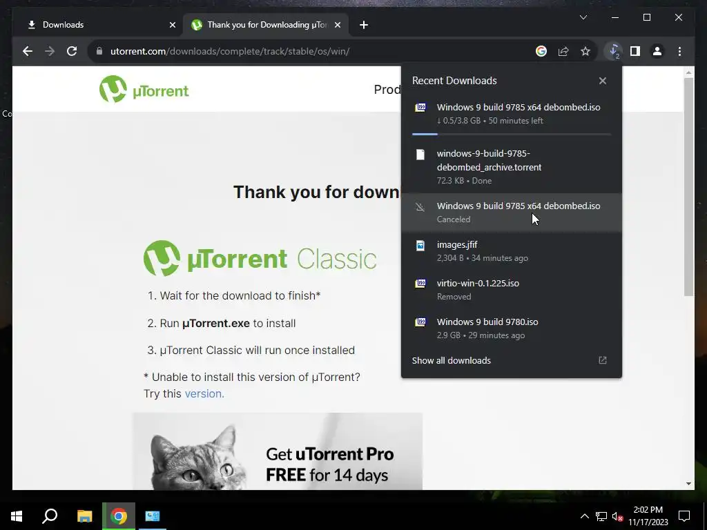Viewport: 707px width, 530px height.
Task: Open the network tray icon
Action: (601, 516)
